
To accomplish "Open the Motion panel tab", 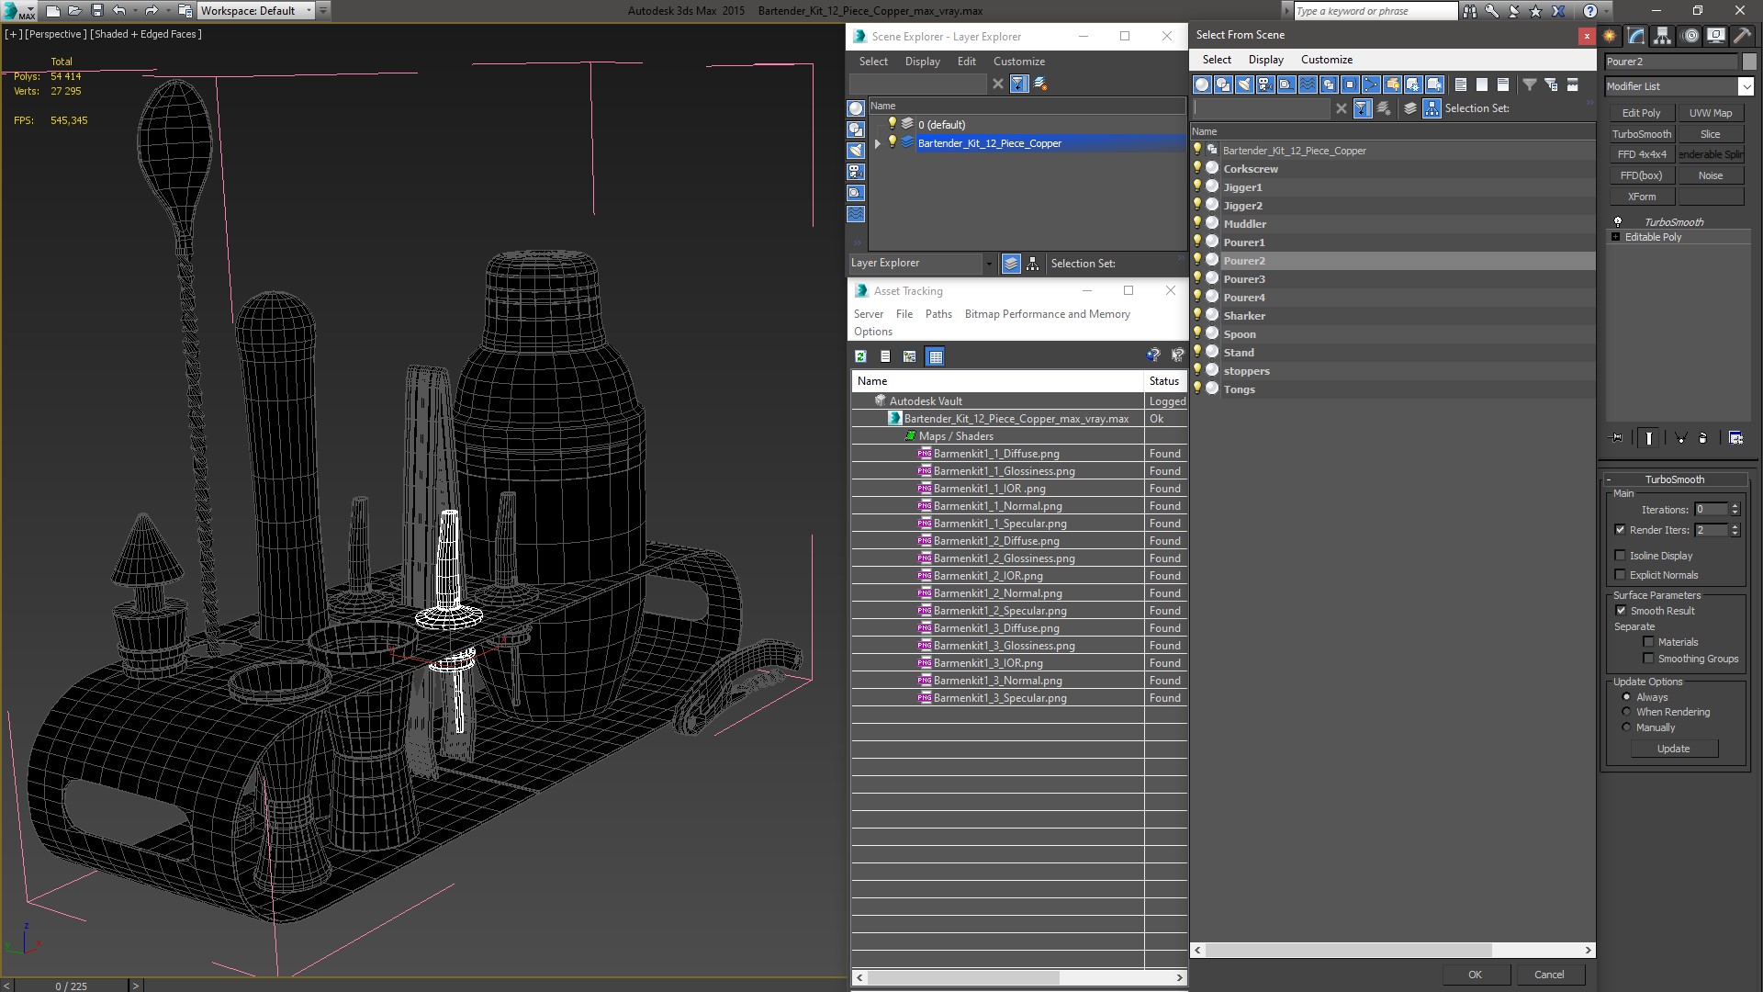I will 1690,36.
